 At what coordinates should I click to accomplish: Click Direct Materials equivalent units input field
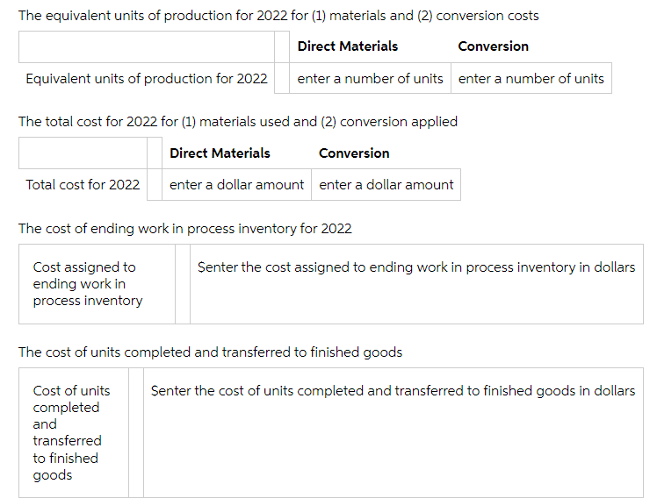(370, 78)
